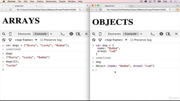Open Chrome menu in Arrays window
The image size is (180, 101).
87,10
